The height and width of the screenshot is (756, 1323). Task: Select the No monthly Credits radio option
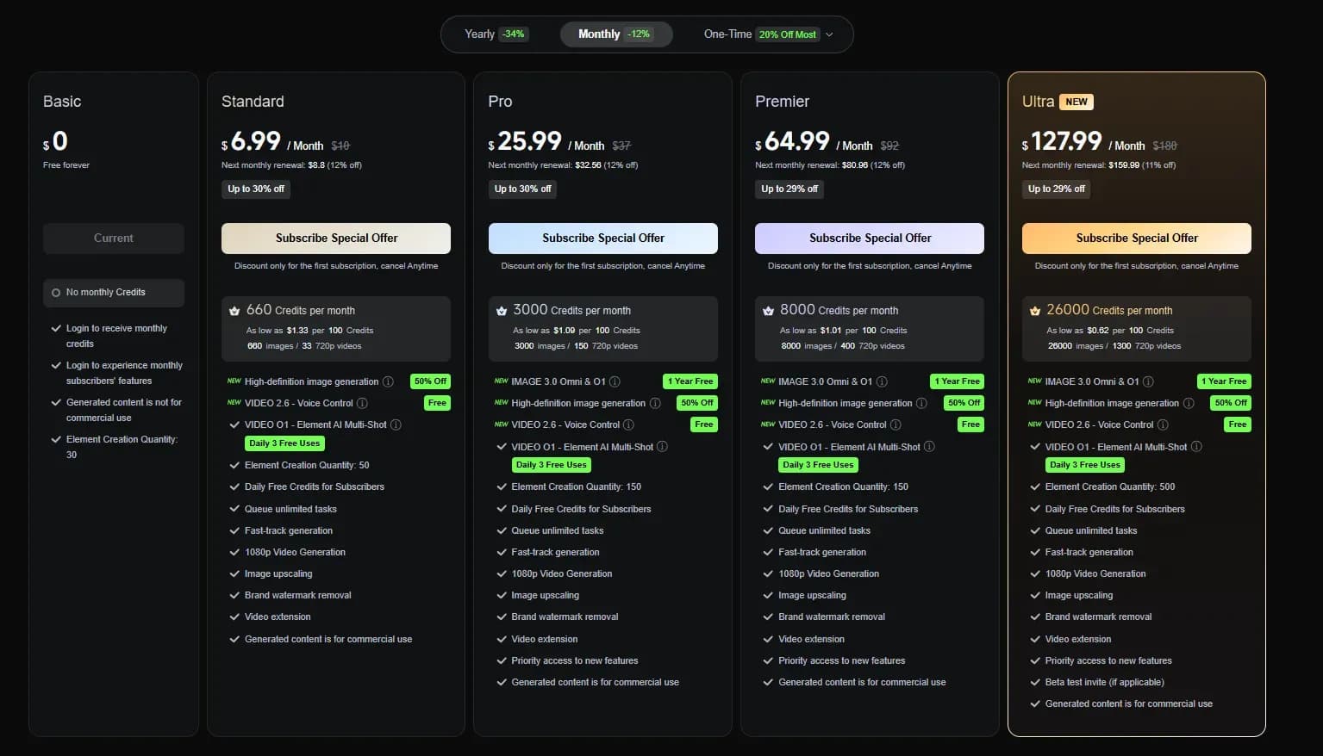pyautogui.click(x=57, y=293)
